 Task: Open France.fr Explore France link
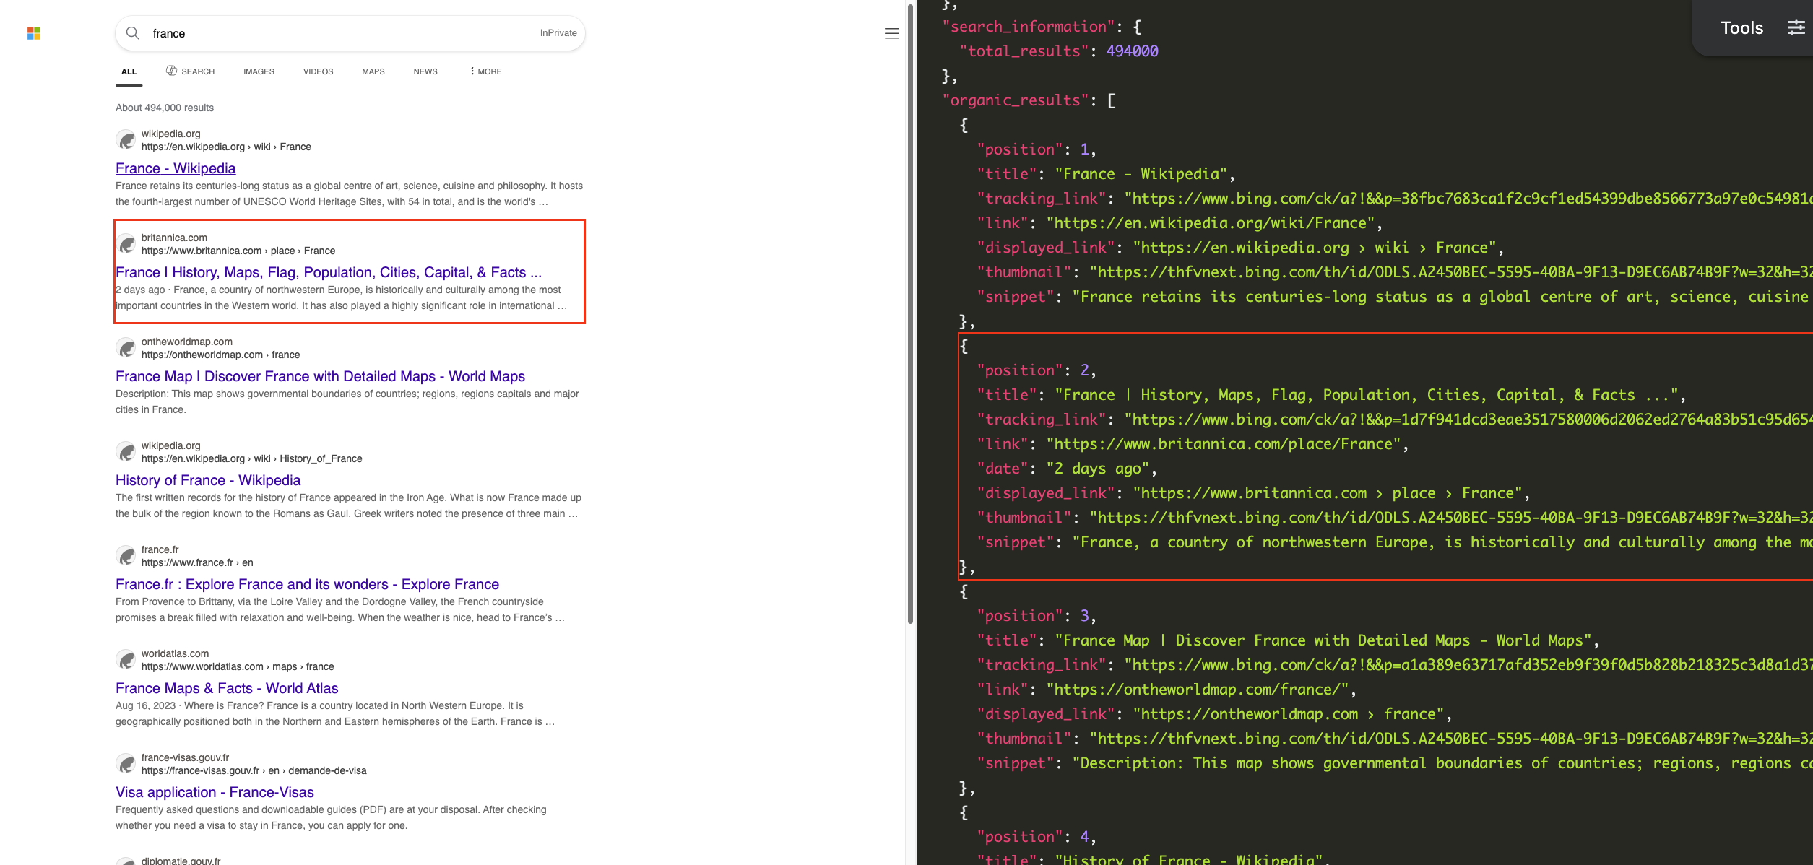tap(307, 584)
